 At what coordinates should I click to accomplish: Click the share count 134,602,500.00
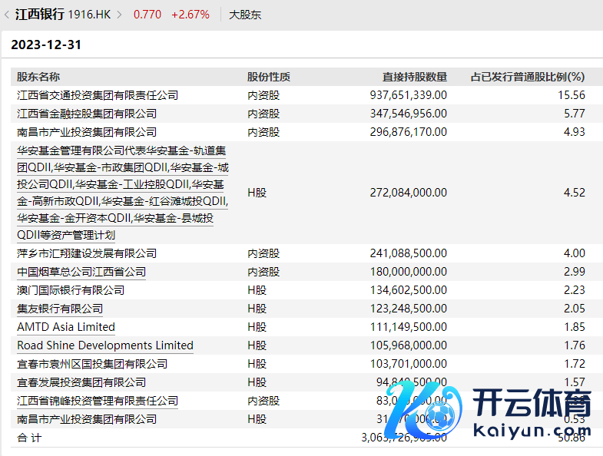click(x=409, y=290)
